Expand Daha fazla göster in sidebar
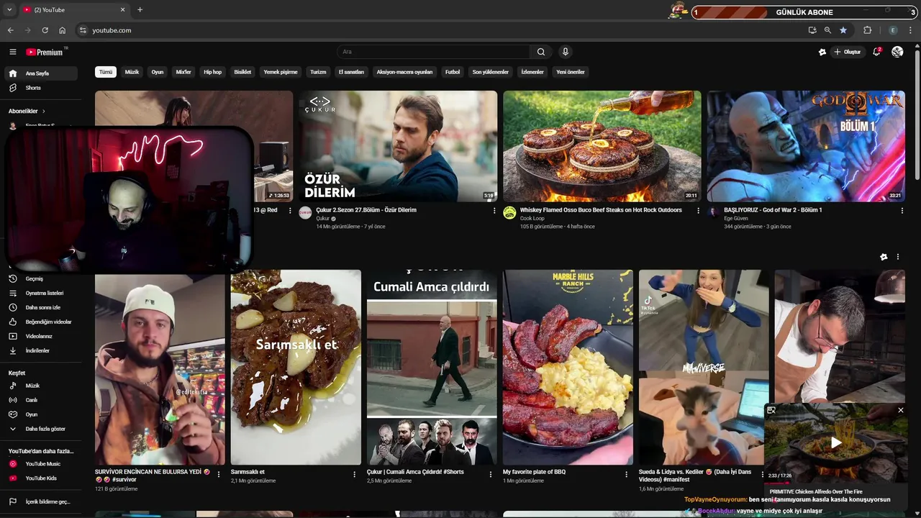The image size is (921, 518). click(x=41, y=429)
